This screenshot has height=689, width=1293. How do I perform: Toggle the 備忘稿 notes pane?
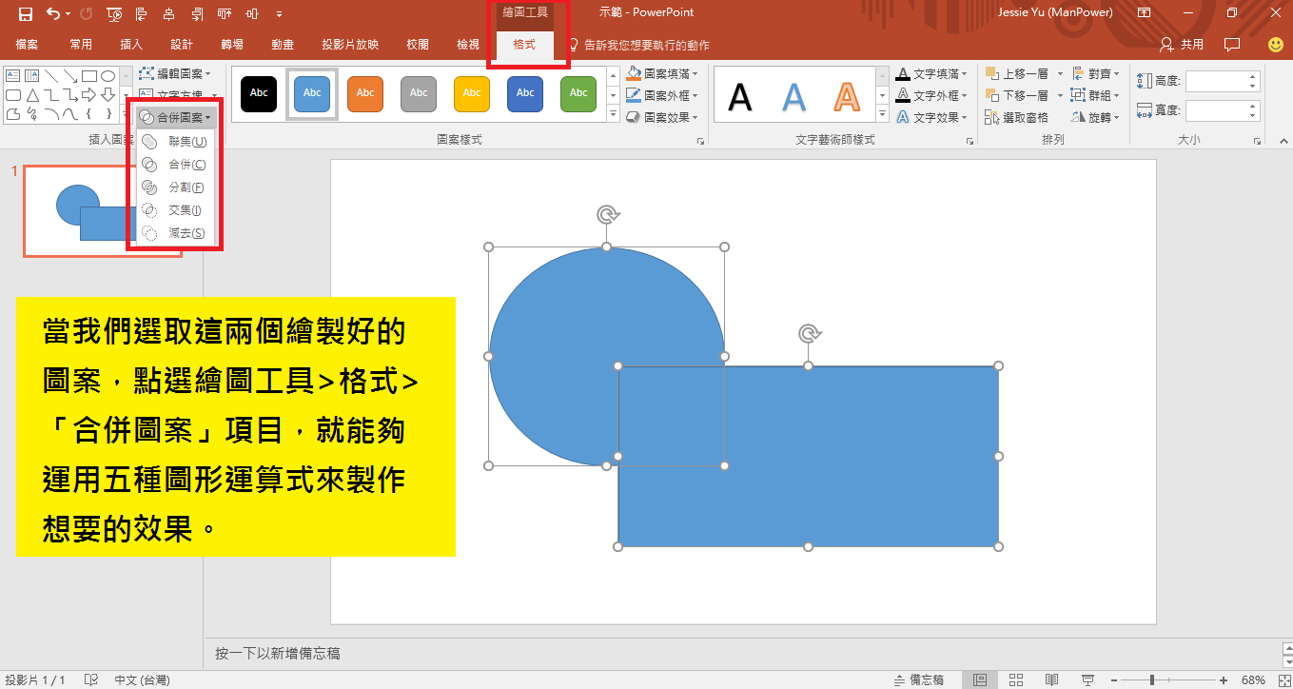coord(918,679)
